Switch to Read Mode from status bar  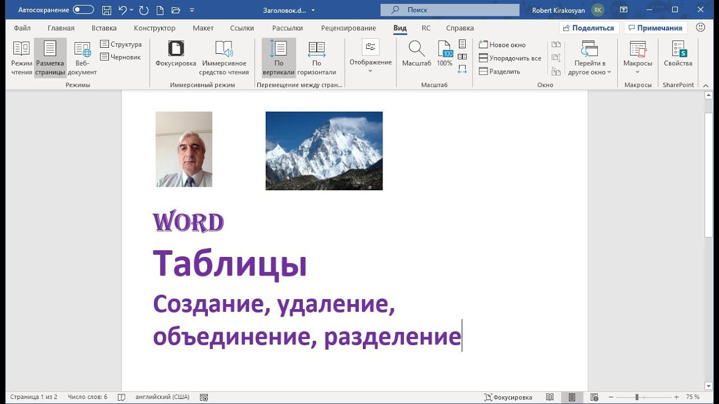[550, 397]
